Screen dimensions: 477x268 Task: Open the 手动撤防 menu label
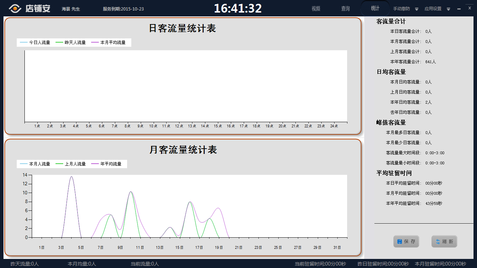click(402, 9)
